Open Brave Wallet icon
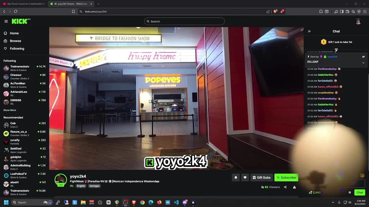The image size is (369, 207). [347, 11]
